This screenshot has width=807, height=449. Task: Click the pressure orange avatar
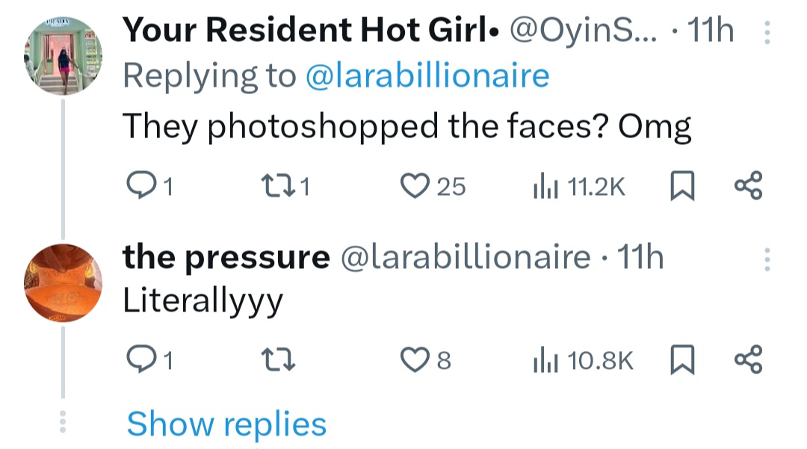coord(63,284)
